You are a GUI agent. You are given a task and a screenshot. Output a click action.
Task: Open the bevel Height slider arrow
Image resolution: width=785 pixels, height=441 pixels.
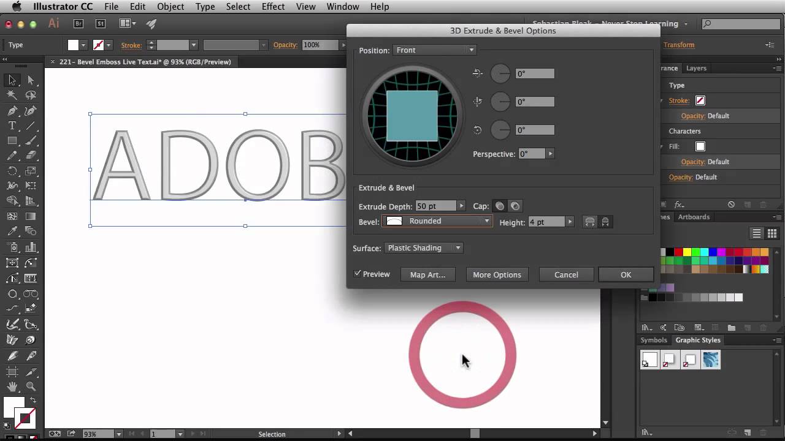pos(570,222)
